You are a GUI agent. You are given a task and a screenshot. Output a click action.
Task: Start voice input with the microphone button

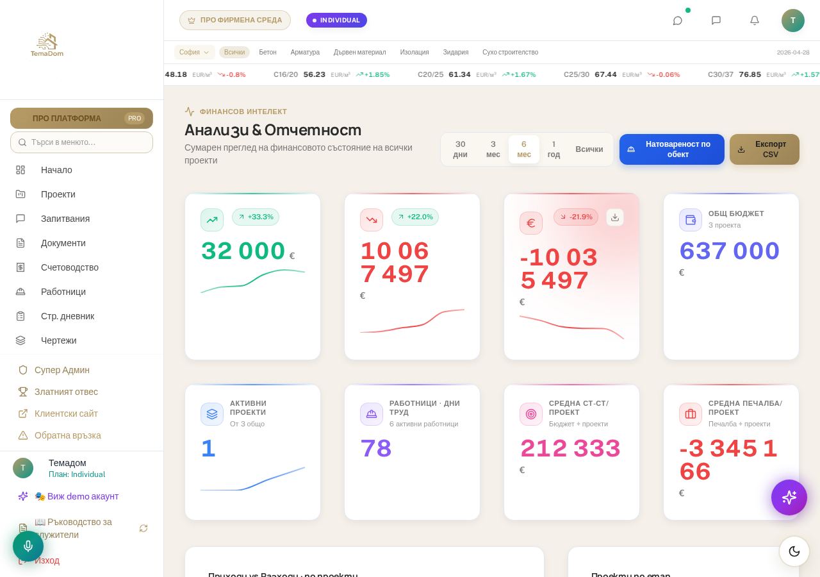coord(28,546)
